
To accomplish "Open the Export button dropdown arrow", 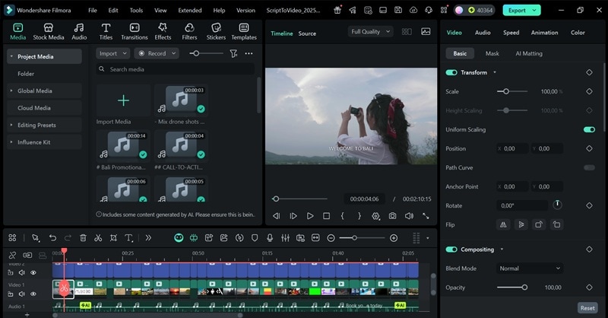I will tap(535, 11).
